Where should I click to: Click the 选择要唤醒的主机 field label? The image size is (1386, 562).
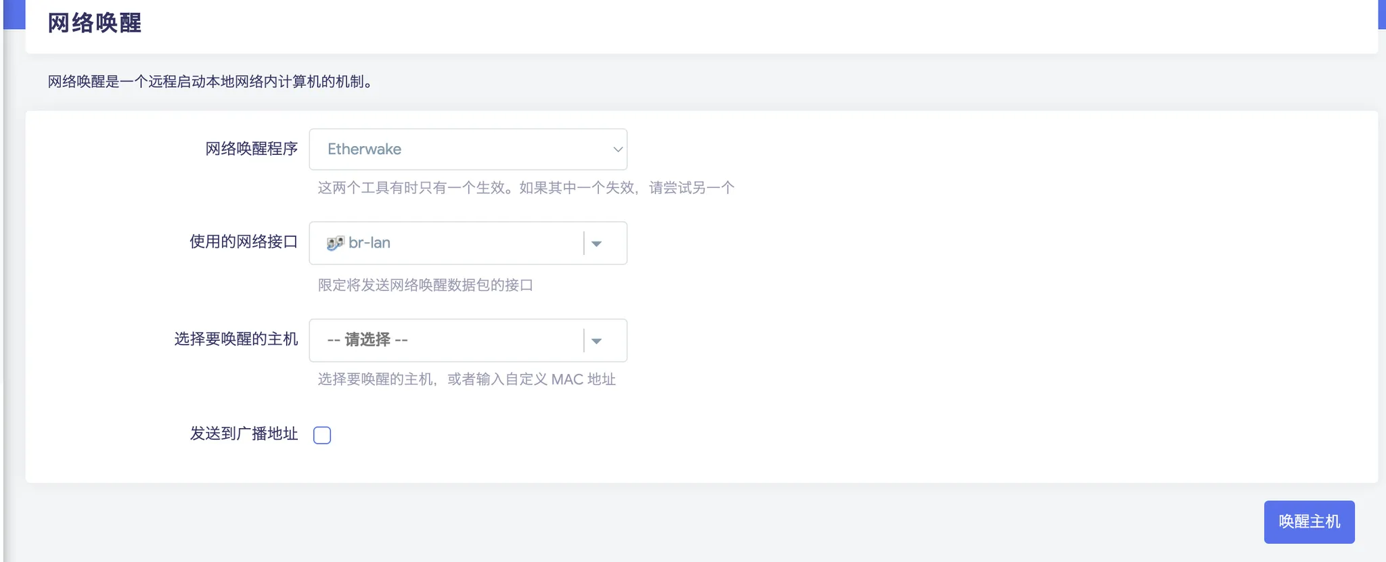(x=236, y=339)
